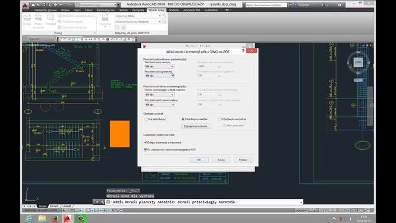
Task: Click the help question mark in PDF dialog
Action: (243, 51)
